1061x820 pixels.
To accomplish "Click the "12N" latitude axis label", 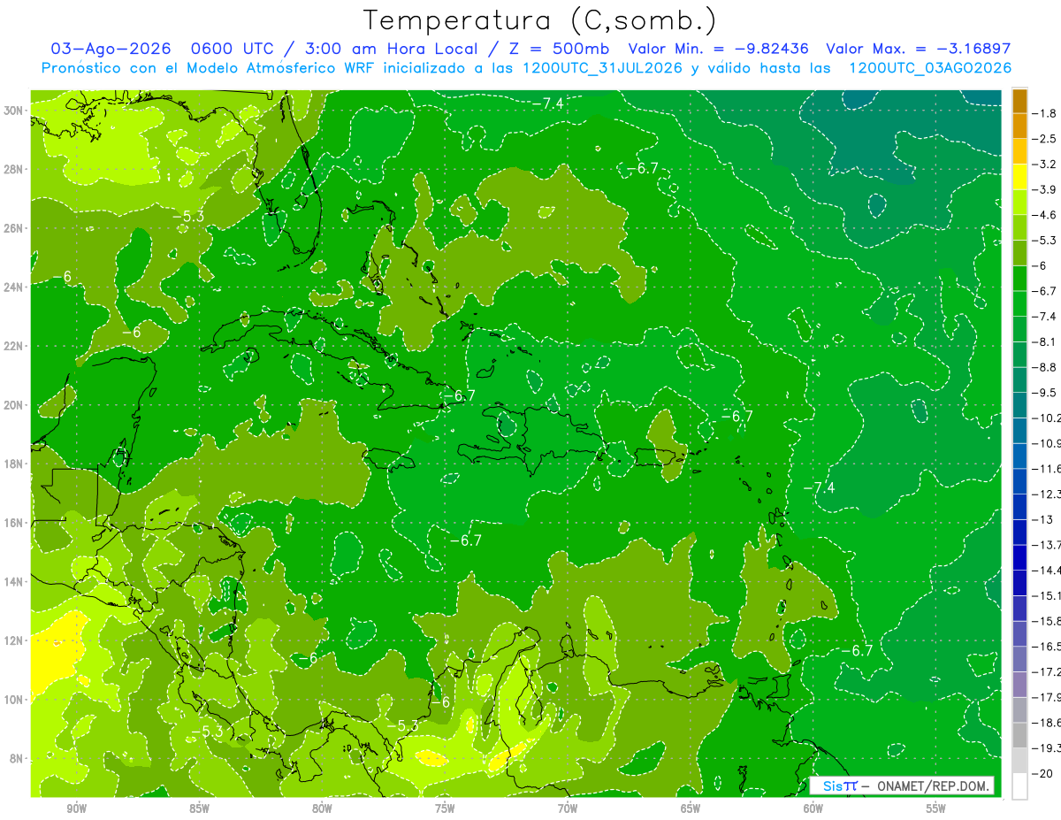I will [x=14, y=640].
